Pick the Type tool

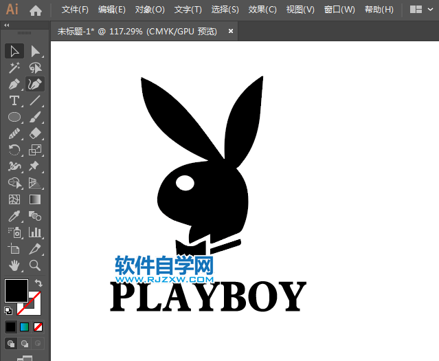(x=14, y=100)
